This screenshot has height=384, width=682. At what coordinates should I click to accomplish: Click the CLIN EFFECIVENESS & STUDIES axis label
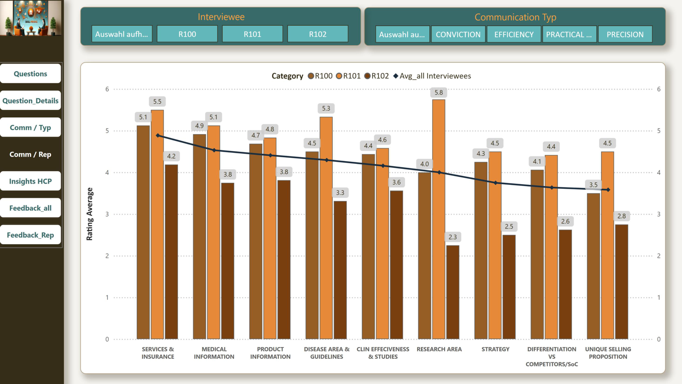pyautogui.click(x=383, y=353)
